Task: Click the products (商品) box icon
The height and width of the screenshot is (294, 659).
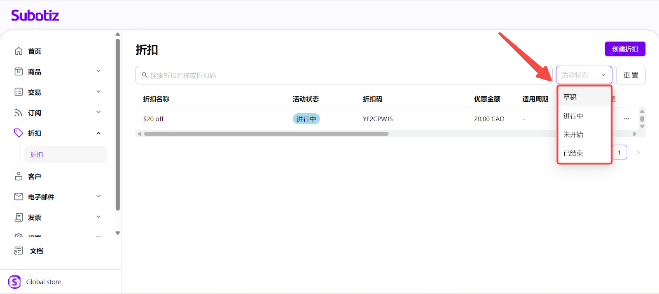Action: pos(19,72)
